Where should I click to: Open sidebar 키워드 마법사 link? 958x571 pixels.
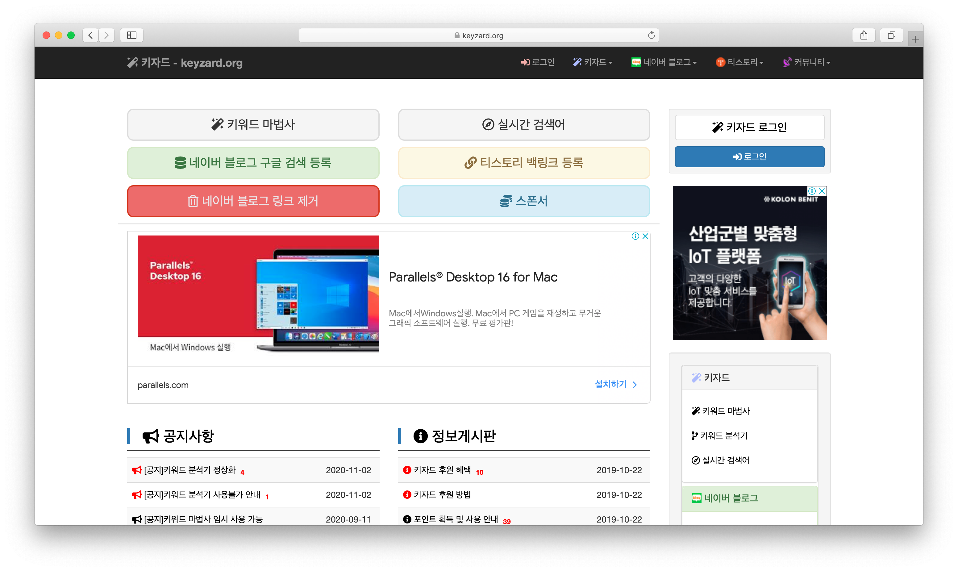pyautogui.click(x=720, y=411)
